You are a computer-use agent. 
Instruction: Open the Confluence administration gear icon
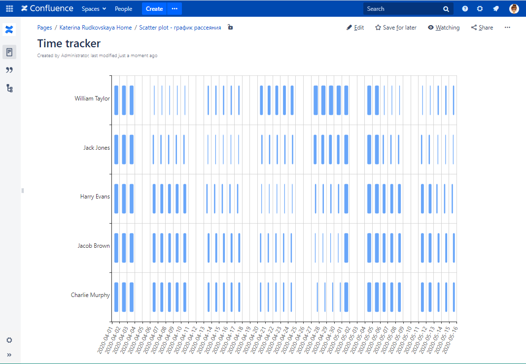(479, 8)
